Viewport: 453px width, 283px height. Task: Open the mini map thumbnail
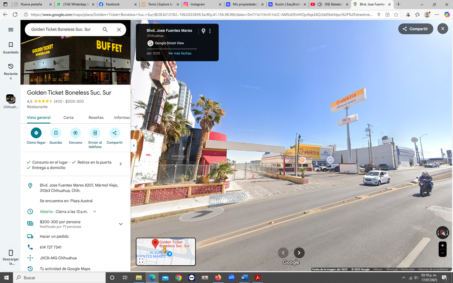click(166, 252)
